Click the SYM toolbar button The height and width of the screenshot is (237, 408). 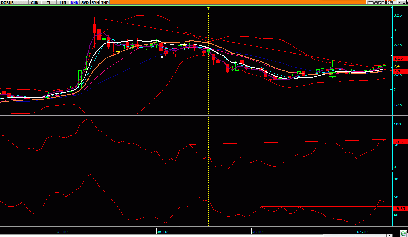95,2
